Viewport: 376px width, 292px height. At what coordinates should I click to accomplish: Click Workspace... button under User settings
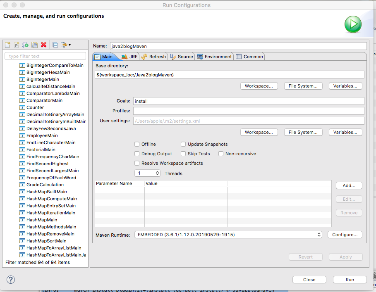(259, 132)
